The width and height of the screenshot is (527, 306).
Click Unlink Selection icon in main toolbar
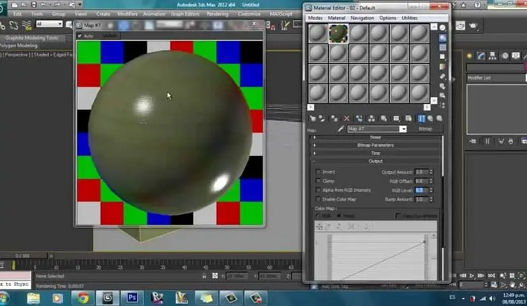tap(14, 25)
